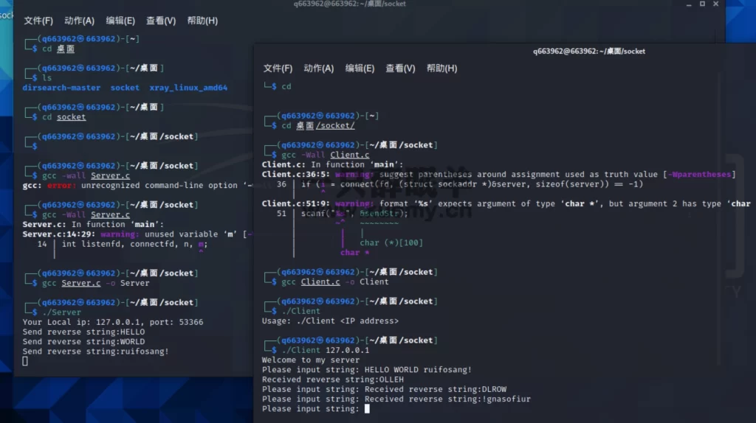This screenshot has width=756, height=423.
Task: Open 查看(V) menu in front terminal window
Action: (x=400, y=69)
